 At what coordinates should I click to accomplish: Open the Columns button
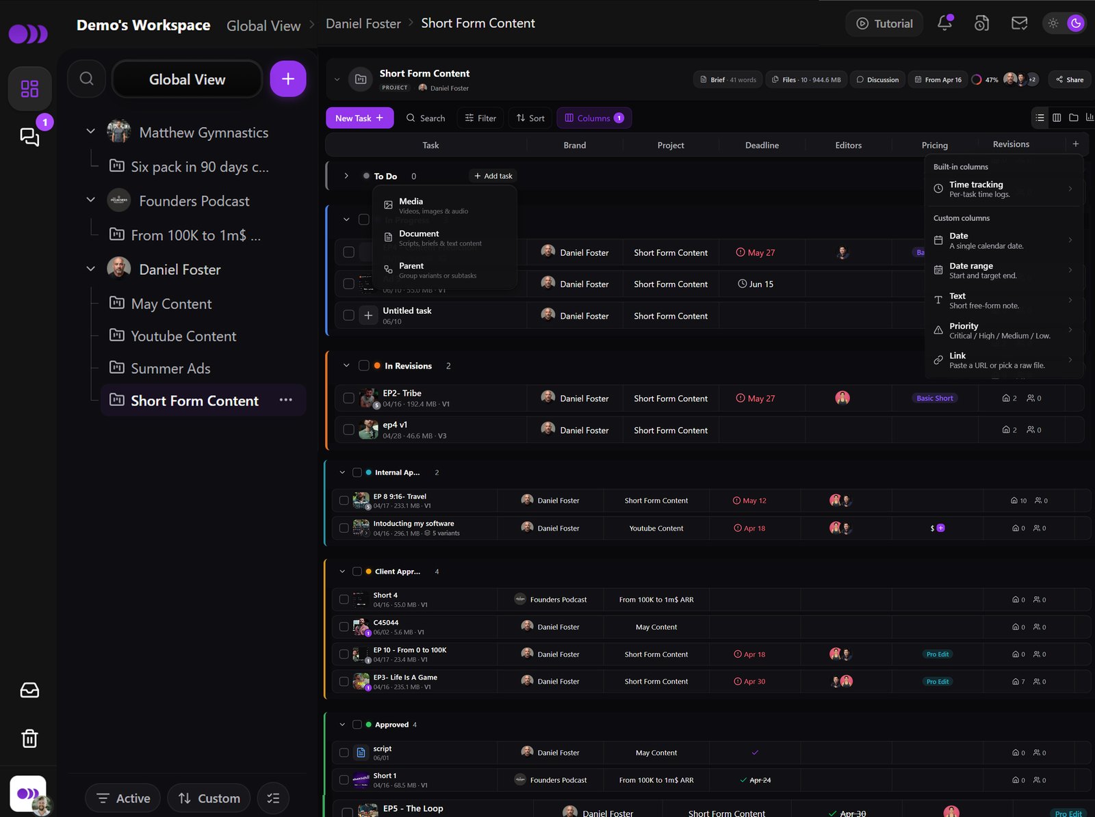(594, 118)
